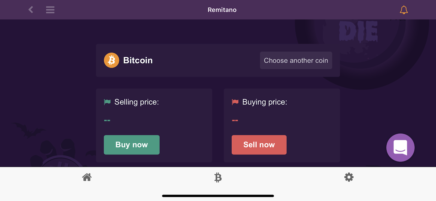Tap the Home icon in bottom bar
The height and width of the screenshot is (201, 436).
point(87,177)
